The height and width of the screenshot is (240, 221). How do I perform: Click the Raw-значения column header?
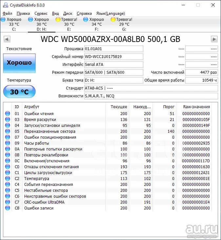coord(194,107)
